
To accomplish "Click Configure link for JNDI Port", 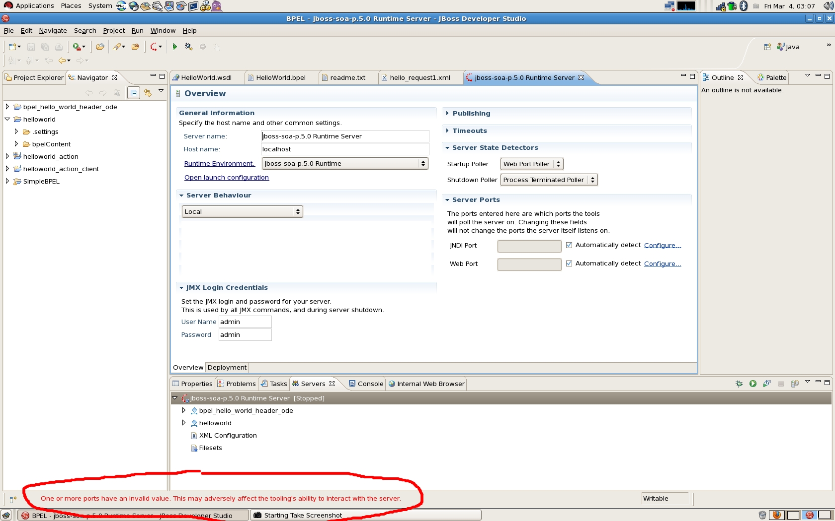I will click(663, 245).
